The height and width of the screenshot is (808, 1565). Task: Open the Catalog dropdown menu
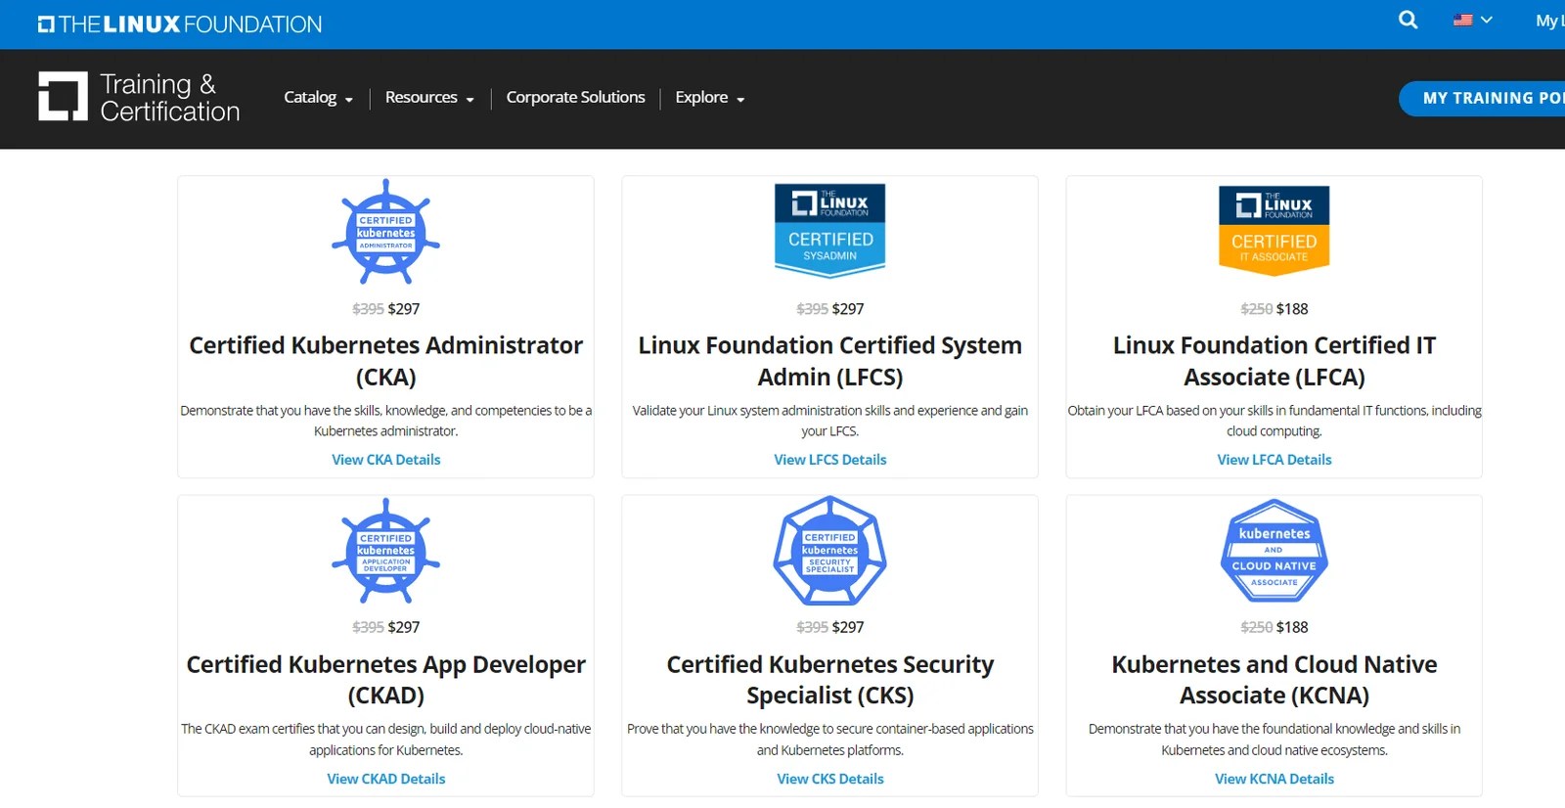(x=318, y=98)
